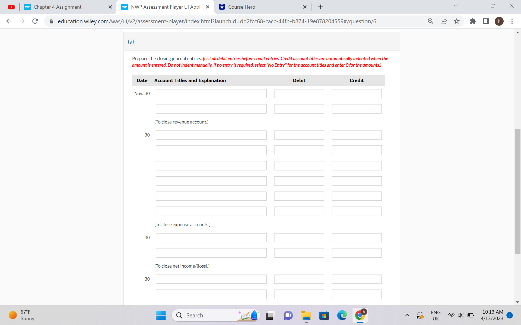Viewport: 521px width, 325px height.
Task: Open the tab search chevron dropdown
Action: pos(455,6)
